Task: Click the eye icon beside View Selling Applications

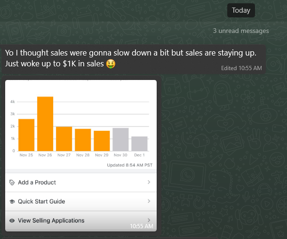Action: click(x=12, y=220)
